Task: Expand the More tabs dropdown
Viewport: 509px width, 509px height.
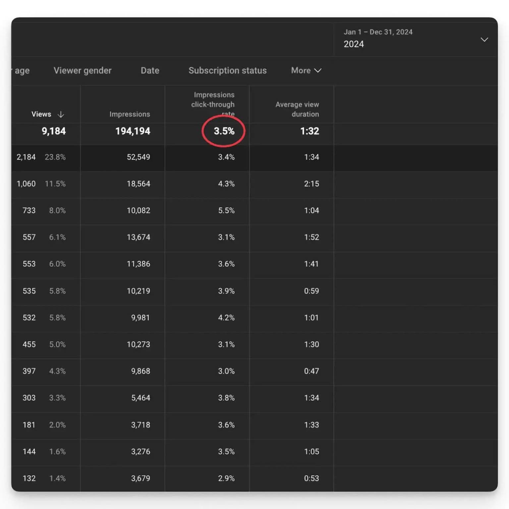Action: tap(306, 71)
